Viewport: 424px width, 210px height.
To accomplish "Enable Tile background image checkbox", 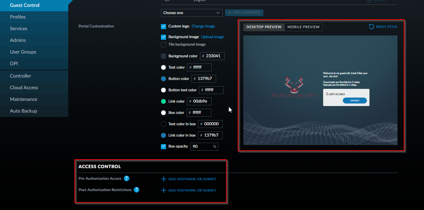I will tap(164, 45).
